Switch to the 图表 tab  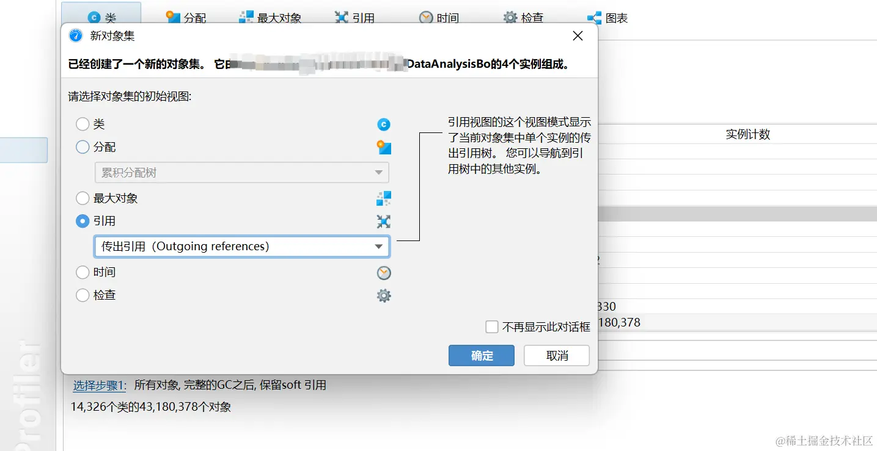[x=607, y=18]
